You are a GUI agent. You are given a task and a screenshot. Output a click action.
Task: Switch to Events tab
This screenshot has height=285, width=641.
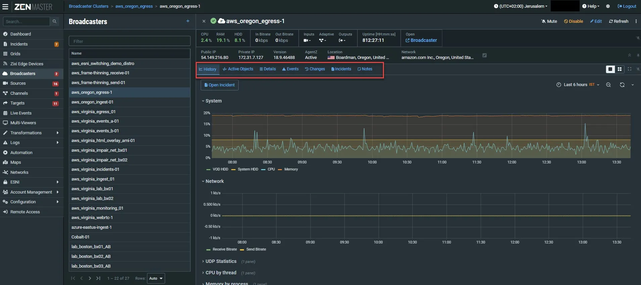(290, 69)
